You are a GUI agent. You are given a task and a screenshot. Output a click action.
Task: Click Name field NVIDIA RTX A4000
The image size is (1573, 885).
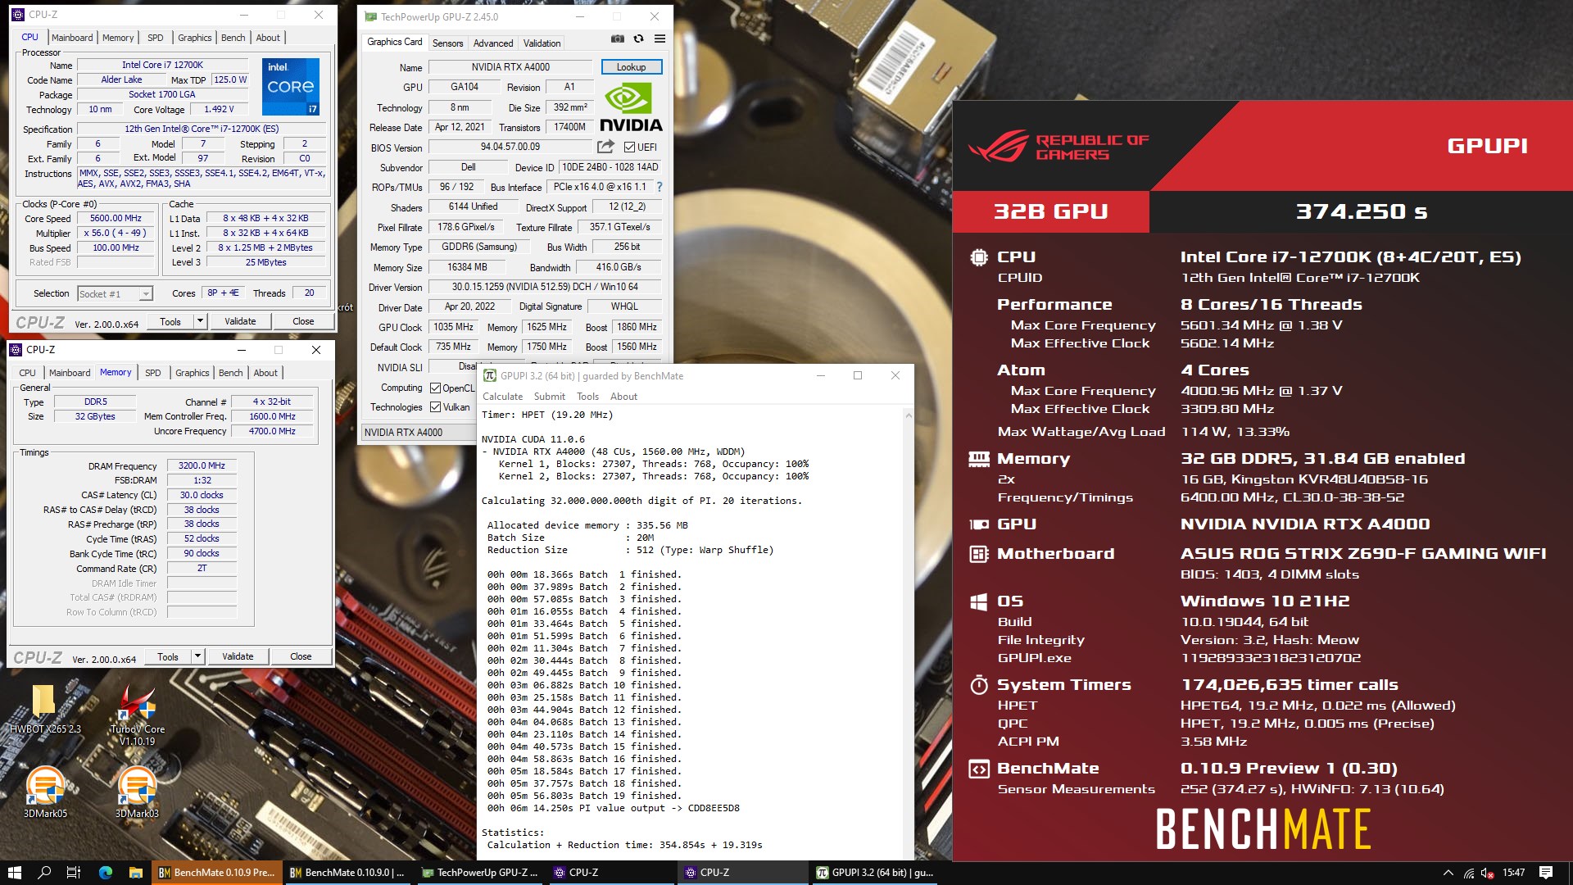coord(510,67)
